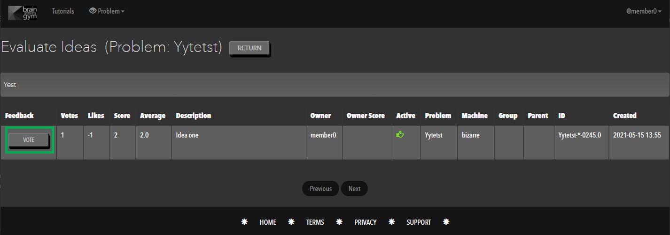Select the 'Yytetst-*-0245.0' ID cell
The image size is (670, 235).
click(582, 142)
